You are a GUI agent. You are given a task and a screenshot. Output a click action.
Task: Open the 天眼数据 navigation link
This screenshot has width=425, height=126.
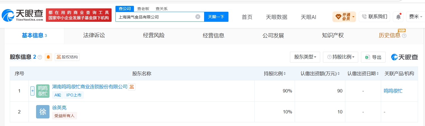277,17
